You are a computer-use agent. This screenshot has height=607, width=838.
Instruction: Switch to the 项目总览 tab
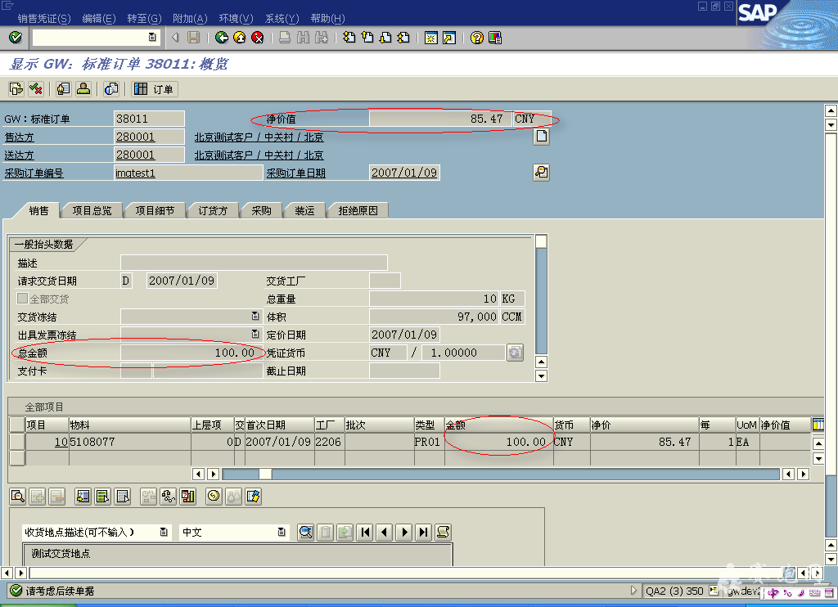point(92,210)
